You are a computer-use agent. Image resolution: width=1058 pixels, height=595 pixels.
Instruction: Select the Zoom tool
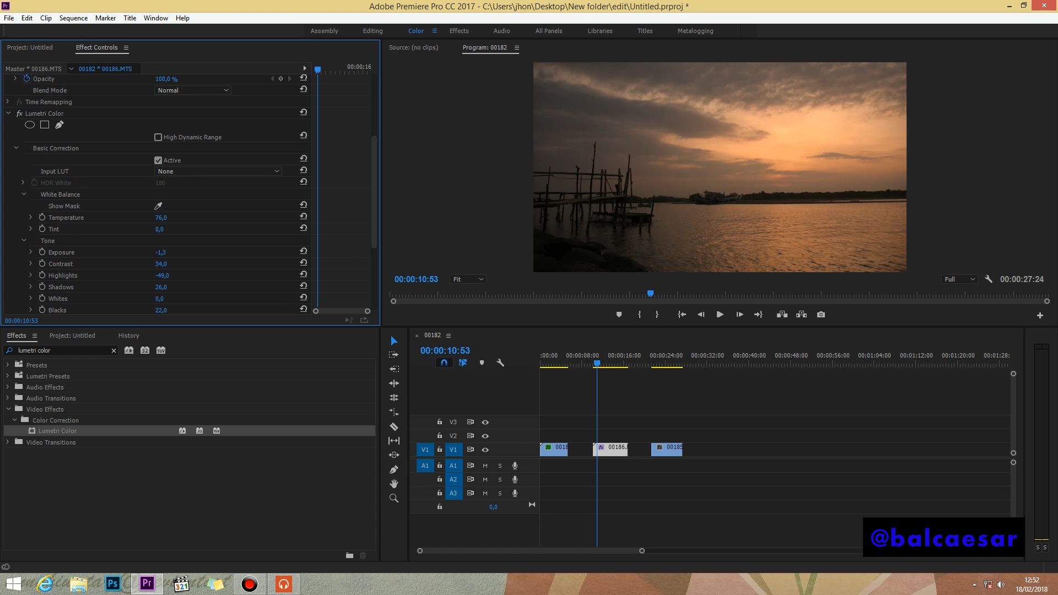pos(394,498)
